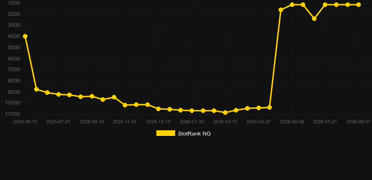Click the 2025-12-15 x-axis label
The width and height of the screenshot is (372, 180).
point(158,122)
